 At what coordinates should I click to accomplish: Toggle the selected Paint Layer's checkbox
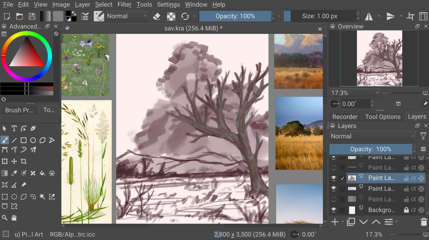click(x=342, y=178)
